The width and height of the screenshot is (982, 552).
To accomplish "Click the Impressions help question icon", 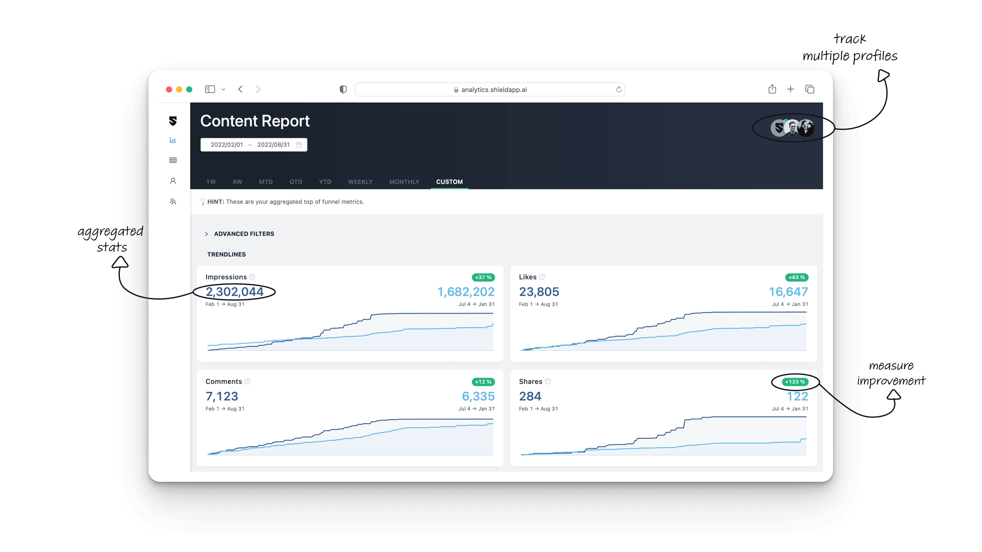I will pyautogui.click(x=252, y=277).
